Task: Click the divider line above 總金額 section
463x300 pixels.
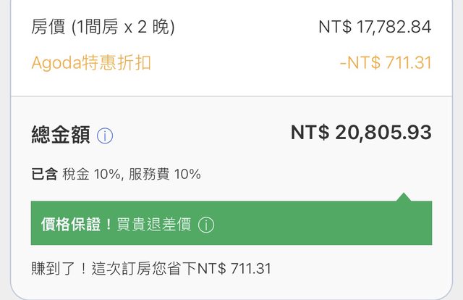Action: (x=231, y=96)
